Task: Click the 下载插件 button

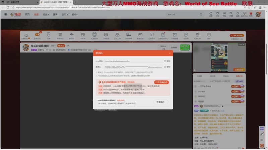Action: (160, 102)
